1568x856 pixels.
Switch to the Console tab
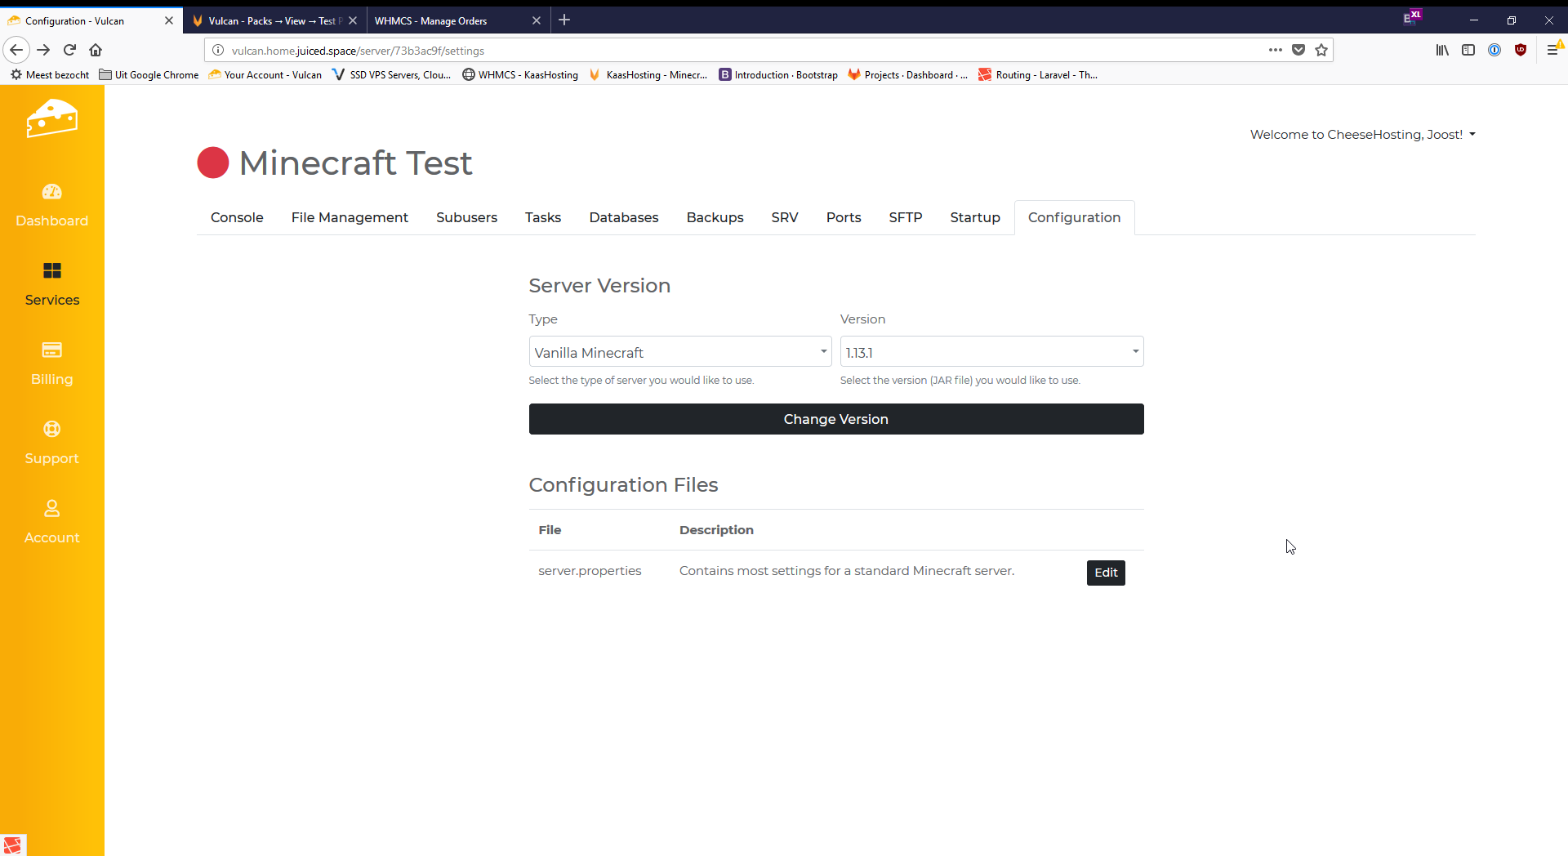coord(237,217)
